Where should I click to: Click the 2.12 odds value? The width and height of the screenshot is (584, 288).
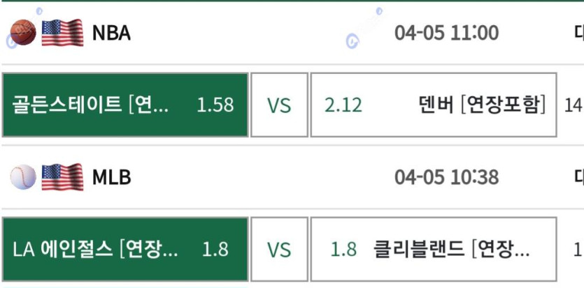click(343, 105)
